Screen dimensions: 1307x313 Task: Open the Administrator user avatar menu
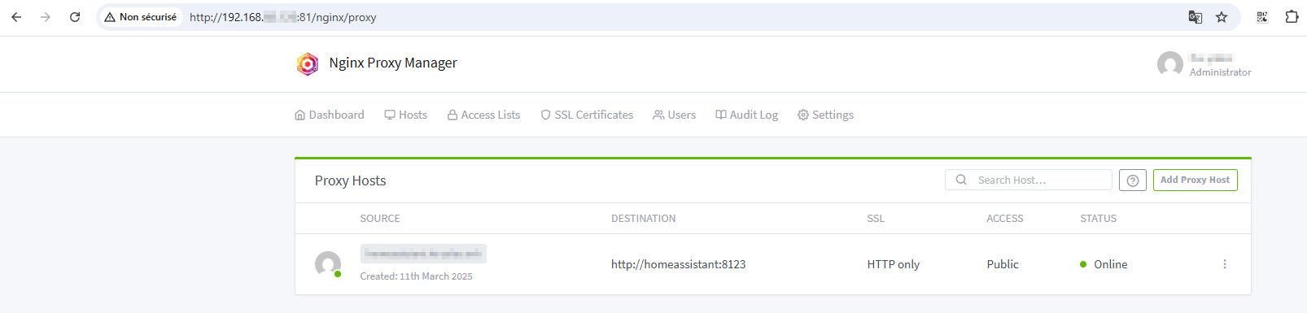click(1170, 64)
